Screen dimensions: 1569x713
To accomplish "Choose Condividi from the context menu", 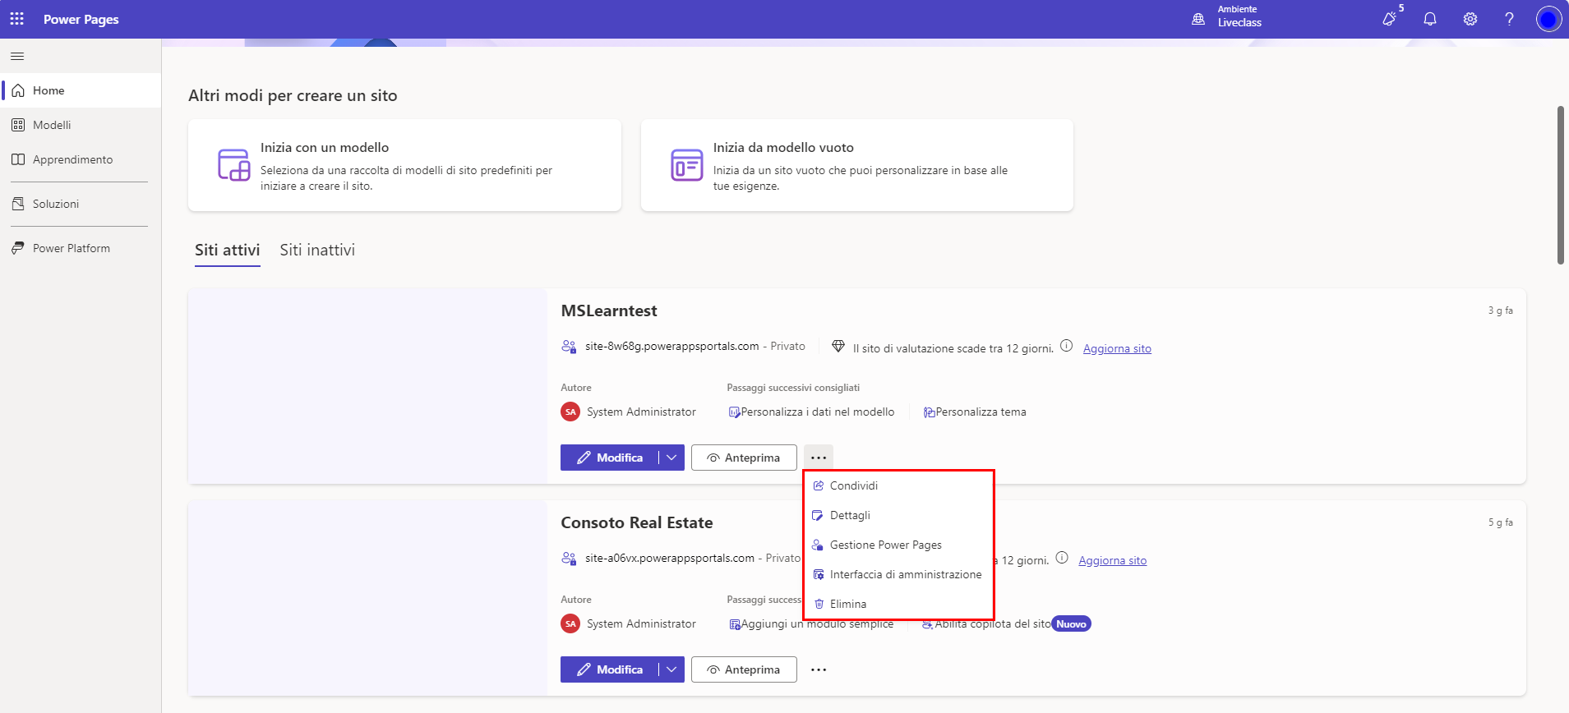I will point(898,485).
